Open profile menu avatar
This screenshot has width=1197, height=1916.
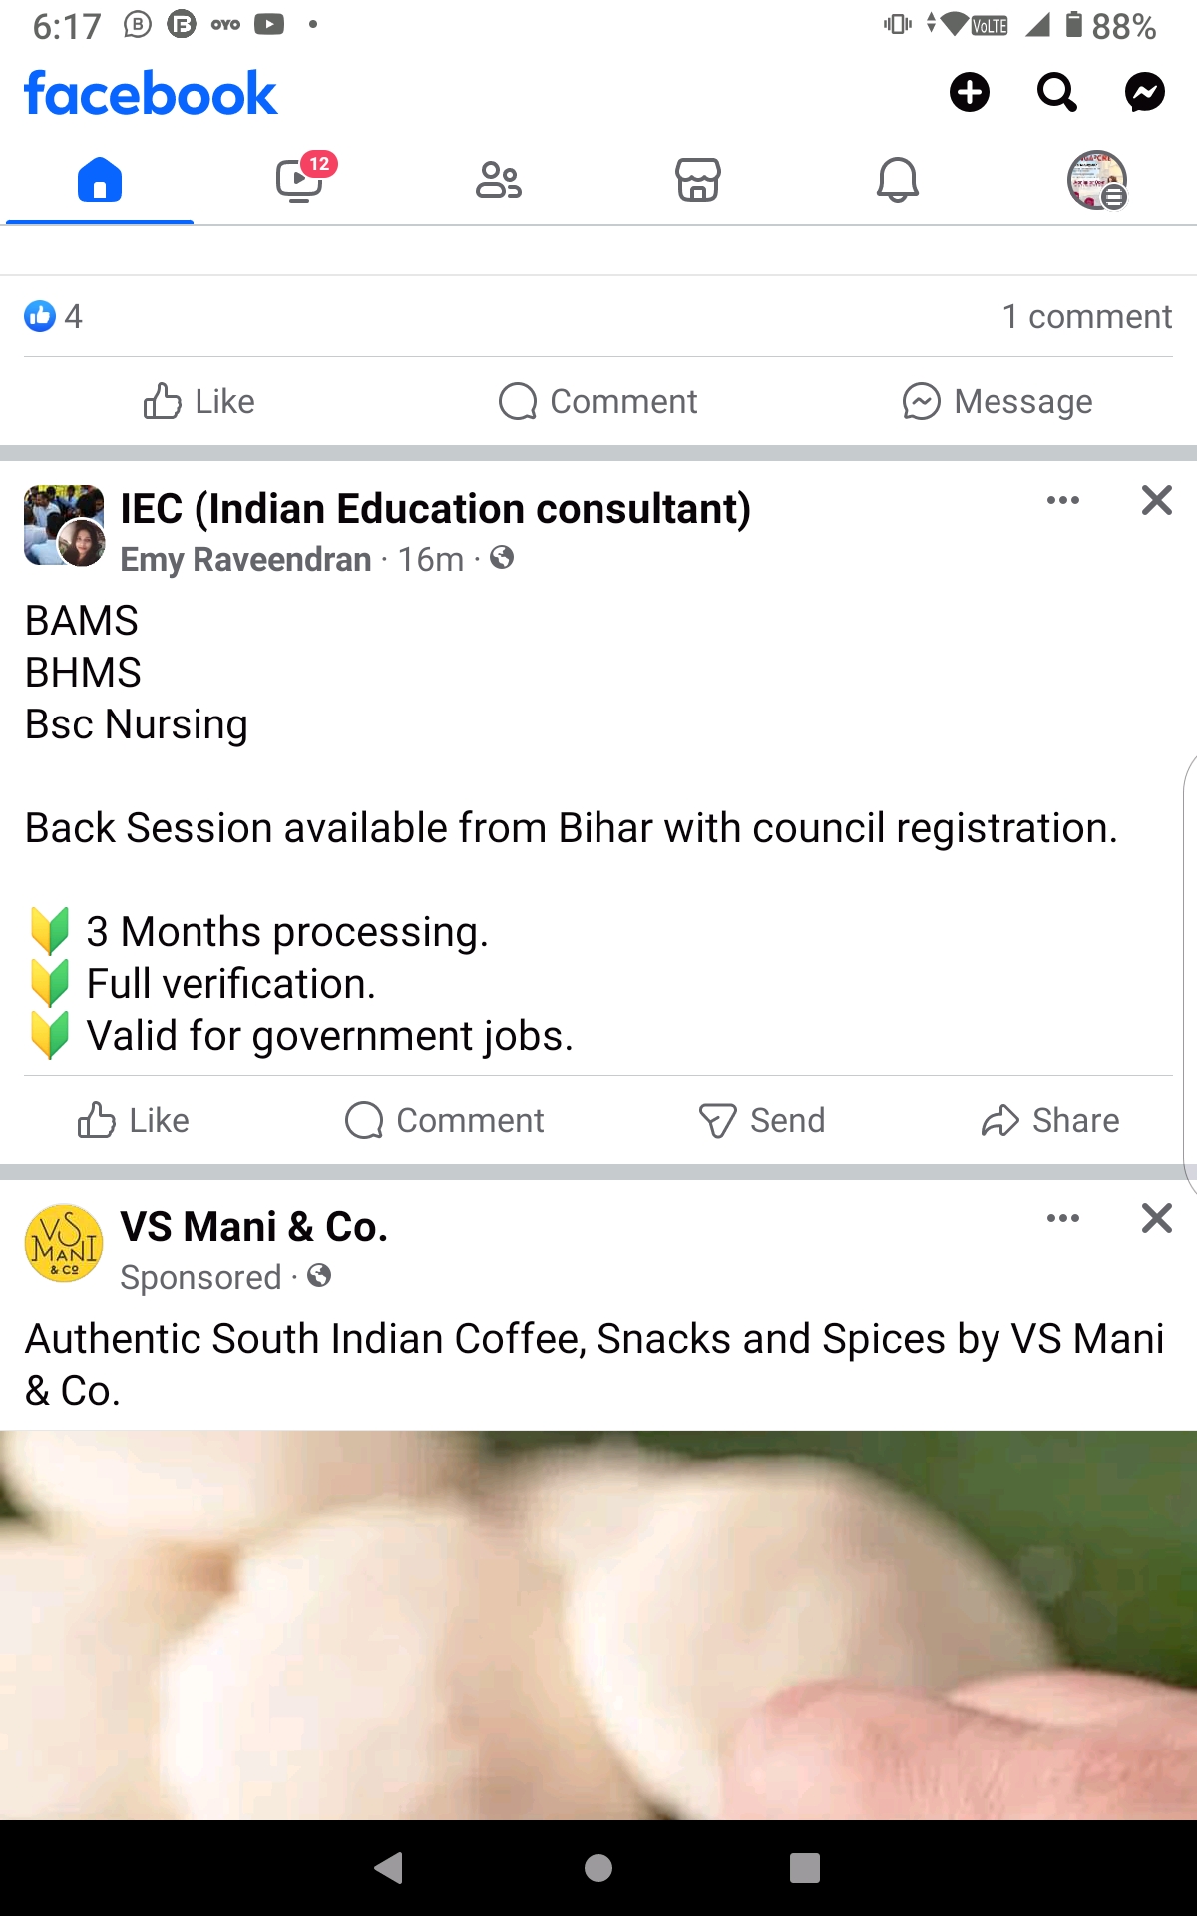tap(1097, 181)
